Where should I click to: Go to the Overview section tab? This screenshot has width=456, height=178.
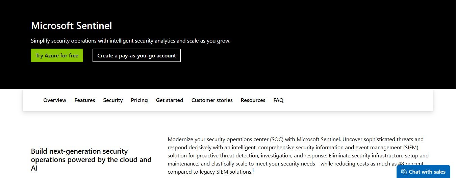pyautogui.click(x=55, y=100)
